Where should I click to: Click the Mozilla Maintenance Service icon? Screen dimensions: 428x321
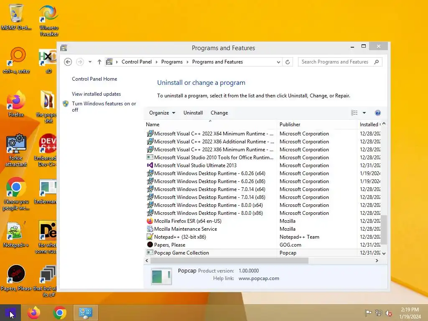click(150, 229)
